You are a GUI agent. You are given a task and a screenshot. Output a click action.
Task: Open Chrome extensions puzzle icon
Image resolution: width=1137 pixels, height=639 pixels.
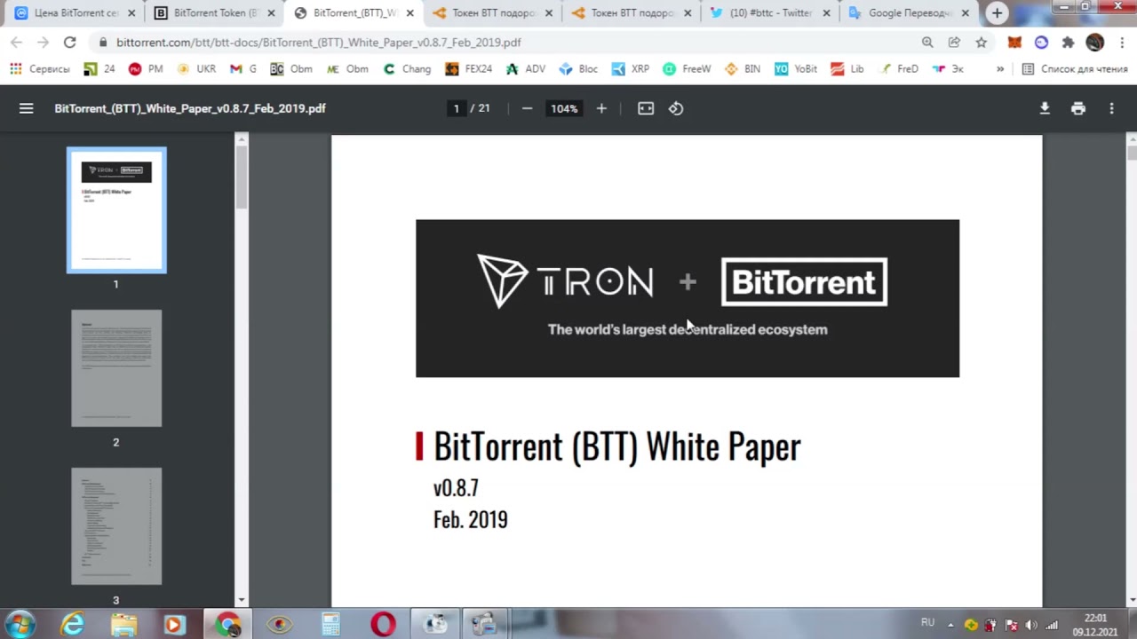pos(1068,42)
